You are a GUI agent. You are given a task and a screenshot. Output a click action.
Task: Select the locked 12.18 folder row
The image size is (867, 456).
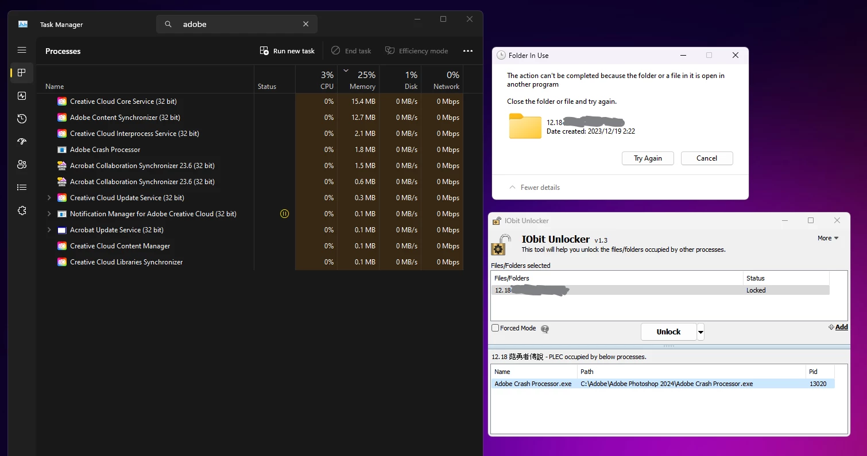pyautogui.click(x=660, y=290)
